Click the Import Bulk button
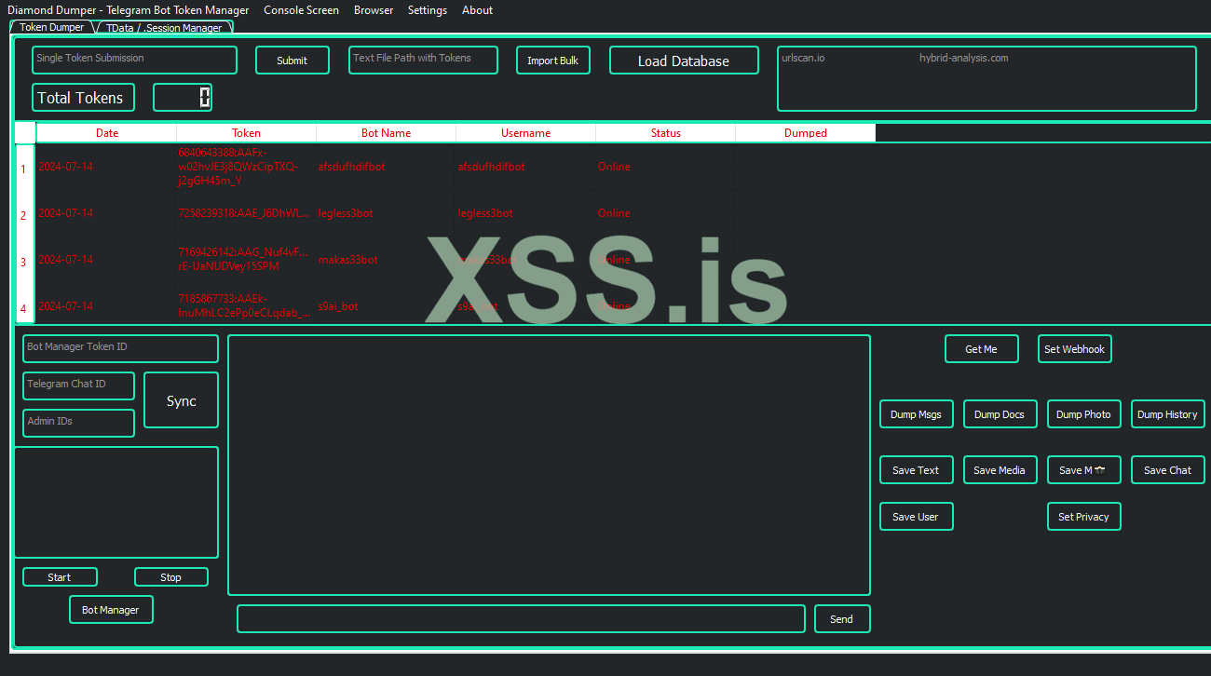The image size is (1211, 676). 553,60
